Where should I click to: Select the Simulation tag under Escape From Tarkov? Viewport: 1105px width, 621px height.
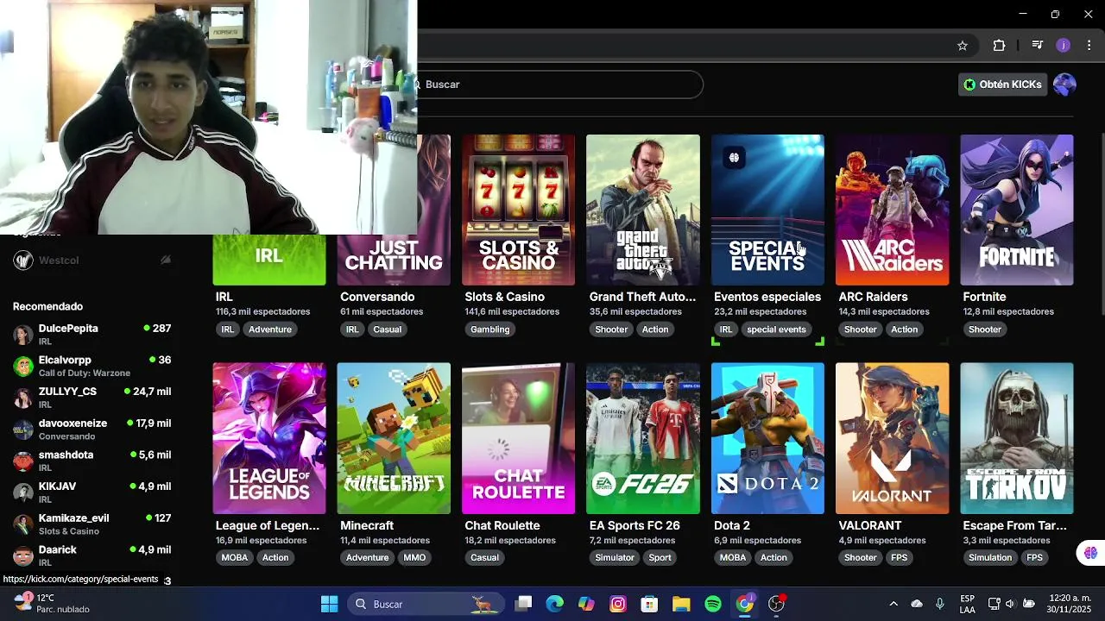pos(990,558)
